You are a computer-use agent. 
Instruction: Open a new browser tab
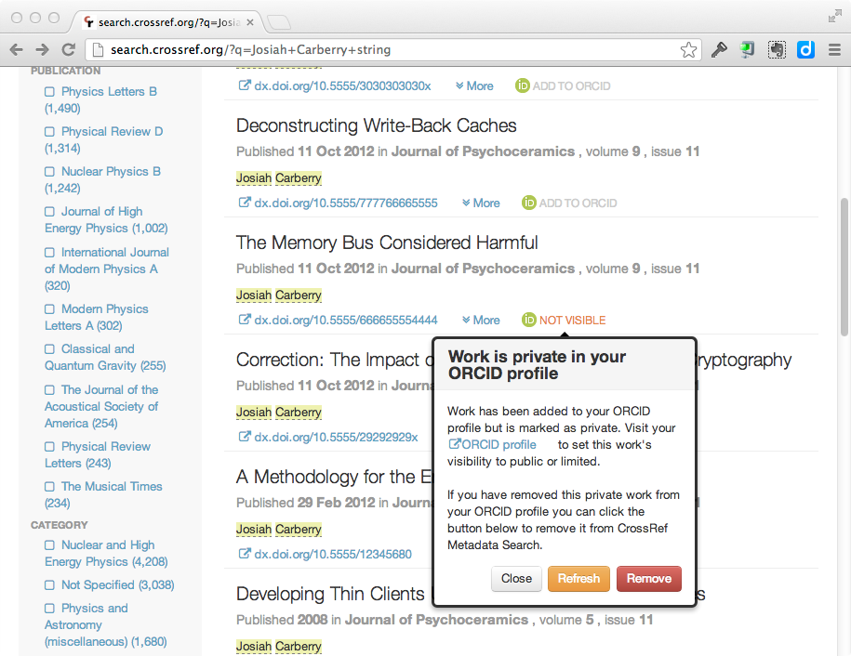280,20
